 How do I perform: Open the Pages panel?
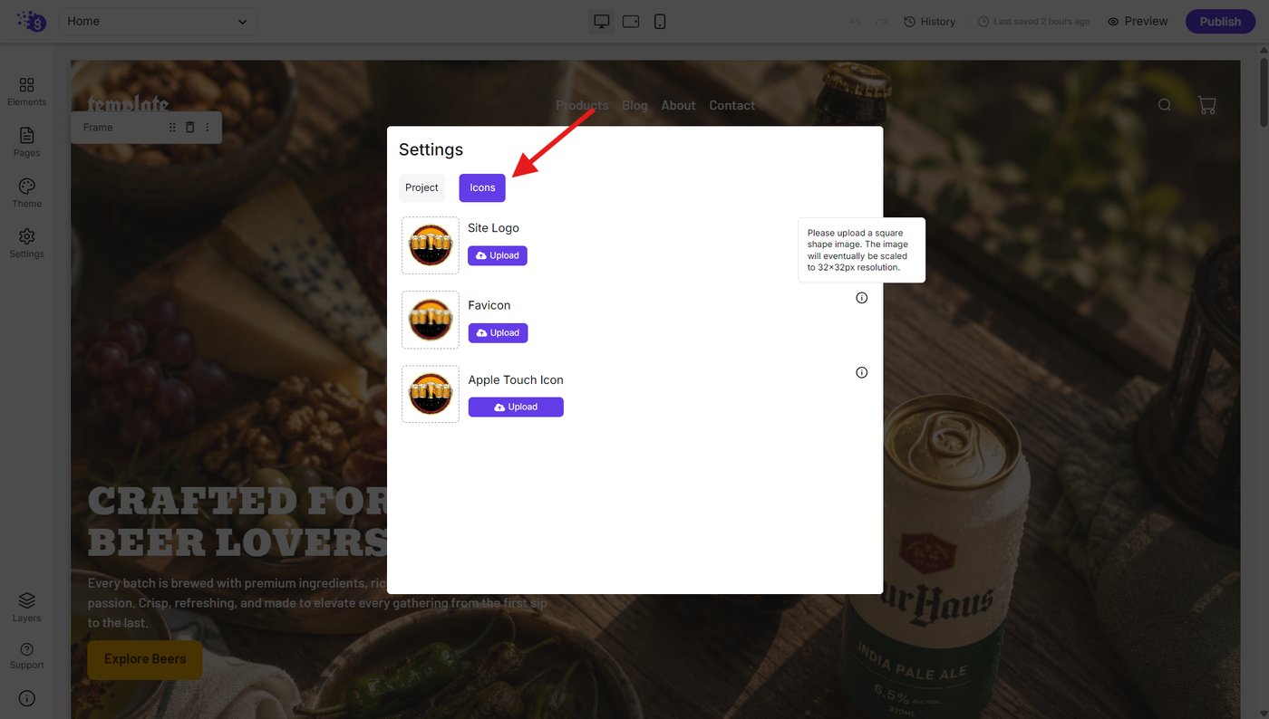(x=26, y=142)
